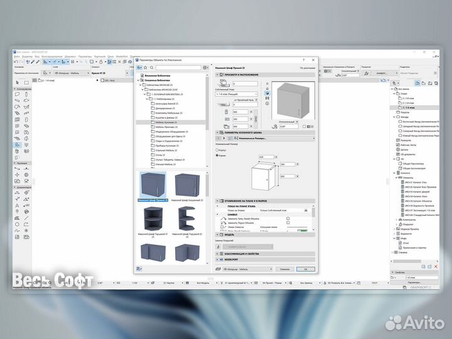The width and height of the screenshot is (452, 339).
Task: Select the Wall tool in the toolbox
Action: click(18, 94)
